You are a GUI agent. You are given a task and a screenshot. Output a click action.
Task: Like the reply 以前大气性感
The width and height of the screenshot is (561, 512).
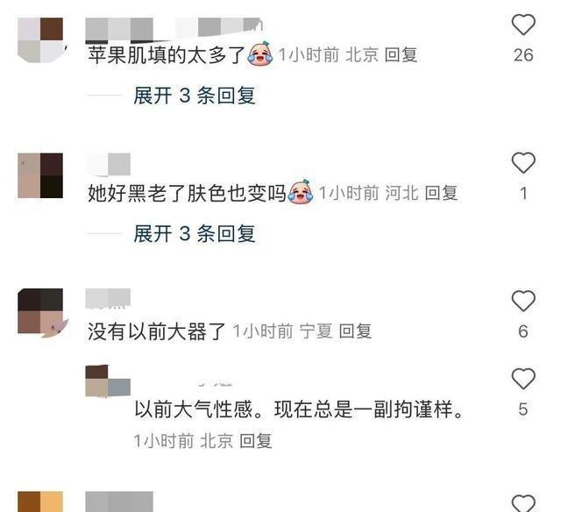tap(523, 379)
